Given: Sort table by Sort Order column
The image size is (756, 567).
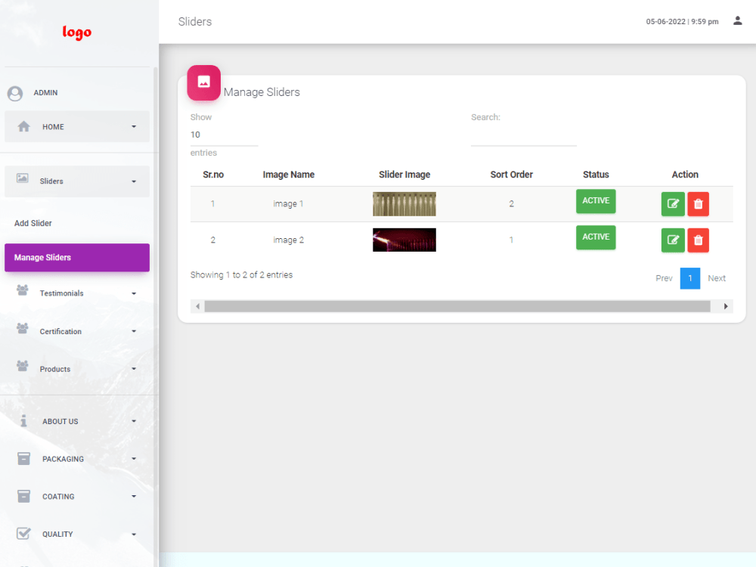Looking at the screenshot, I should coord(512,175).
